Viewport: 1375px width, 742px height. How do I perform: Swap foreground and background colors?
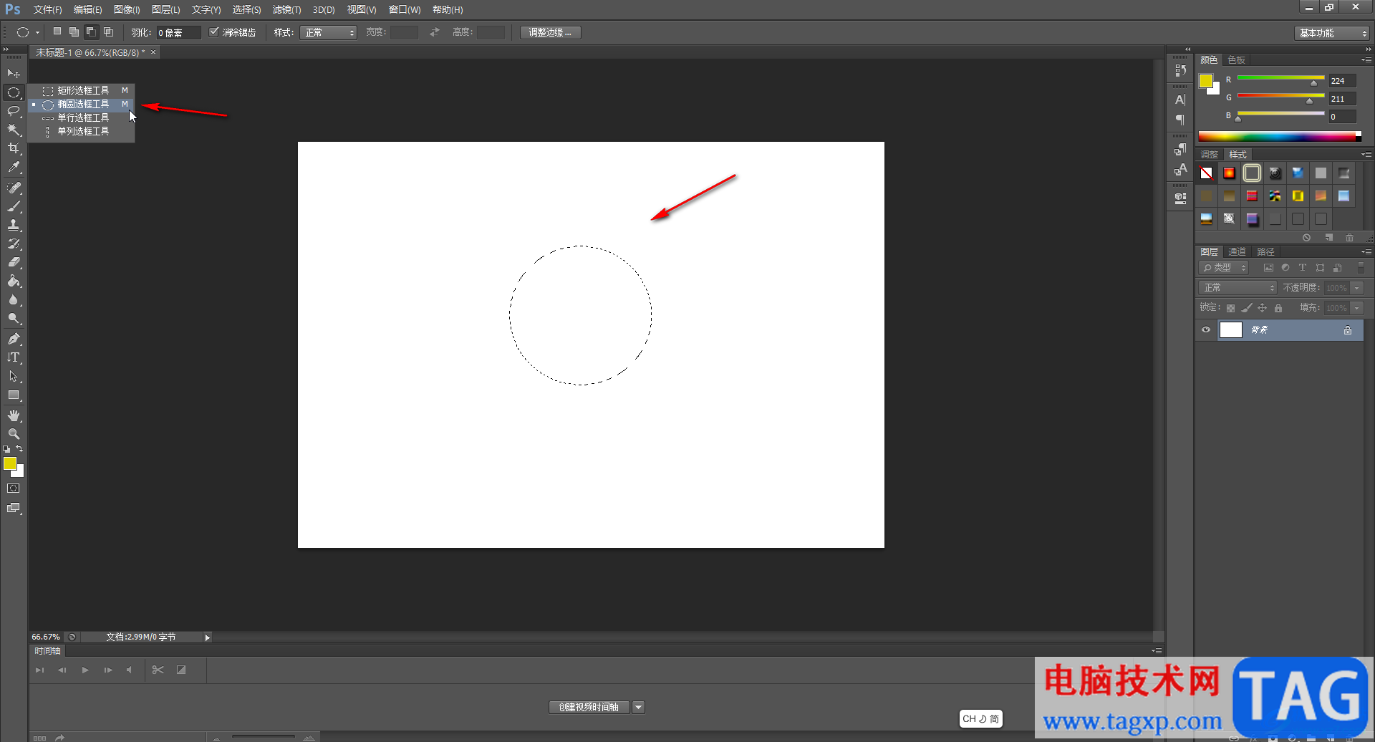coord(19,449)
